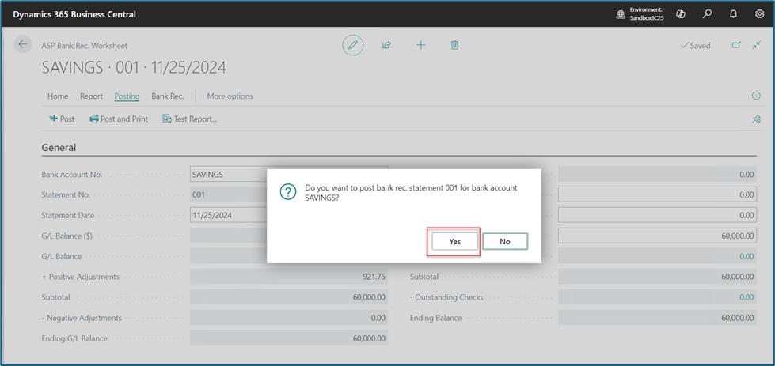
Task: Click No in the confirmation dialog
Action: coord(504,241)
